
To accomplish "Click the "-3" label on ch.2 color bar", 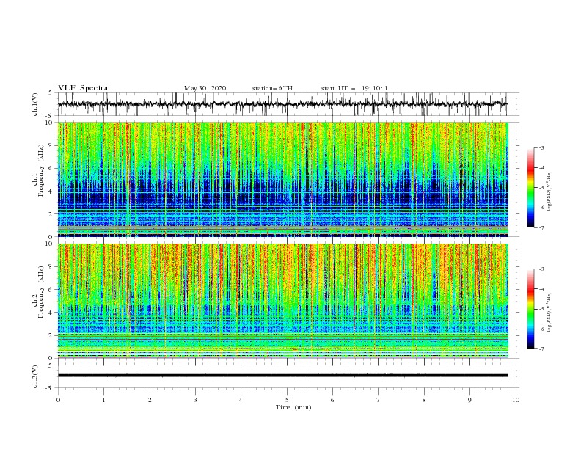I will [x=541, y=269].
